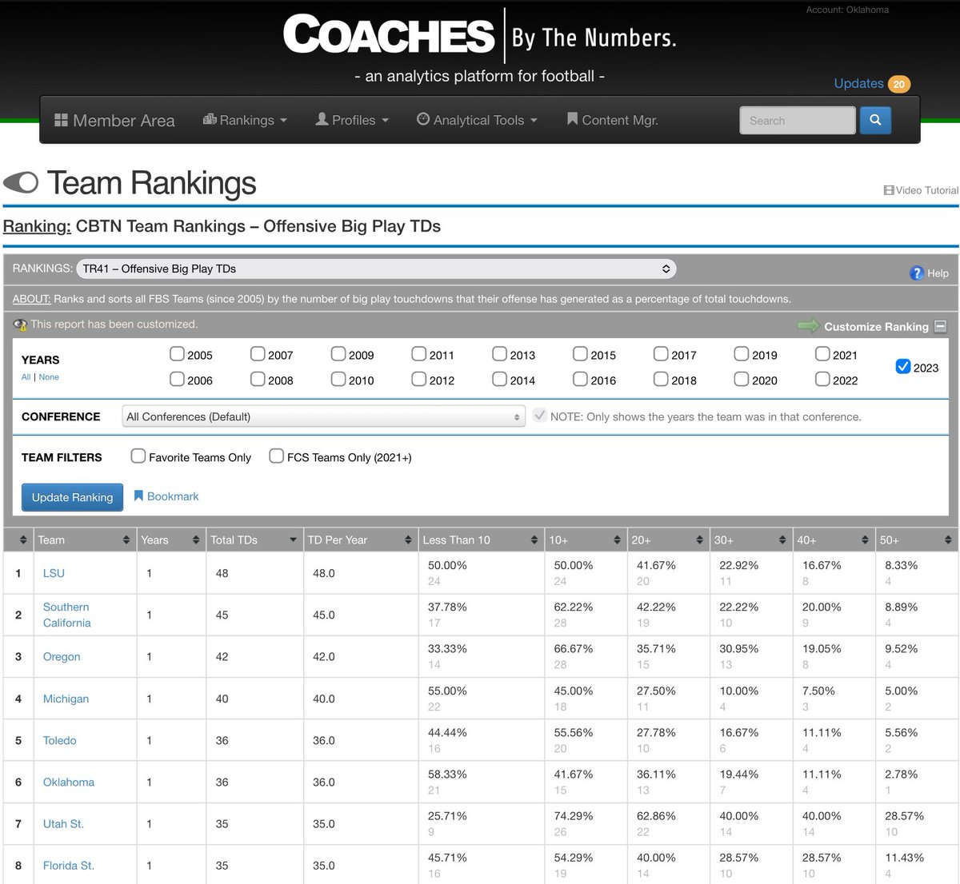Viewport: 960px width, 884px height.
Task: Uncheck the 2023 year checkbox
Action: tap(903, 366)
